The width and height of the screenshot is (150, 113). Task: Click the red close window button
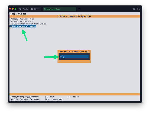[10, 9]
